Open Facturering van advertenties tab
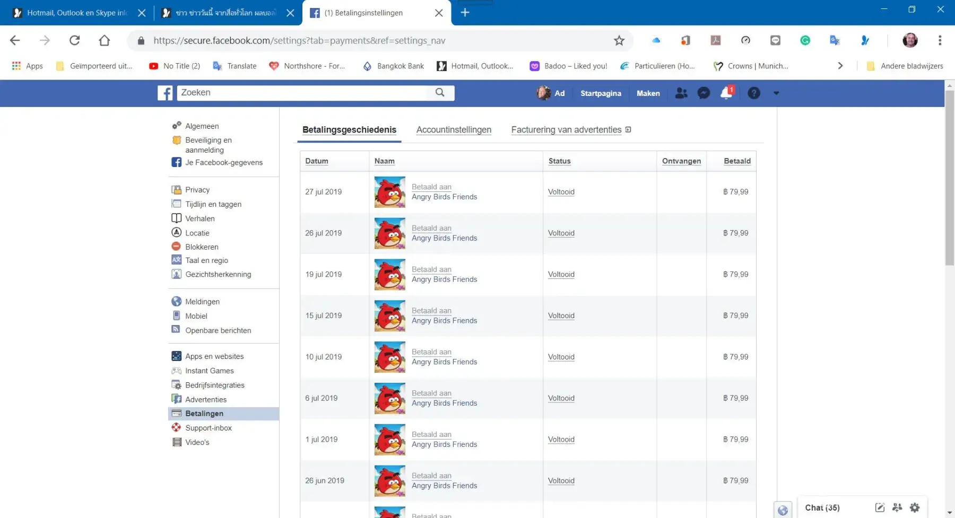The image size is (955, 518). coord(566,130)
